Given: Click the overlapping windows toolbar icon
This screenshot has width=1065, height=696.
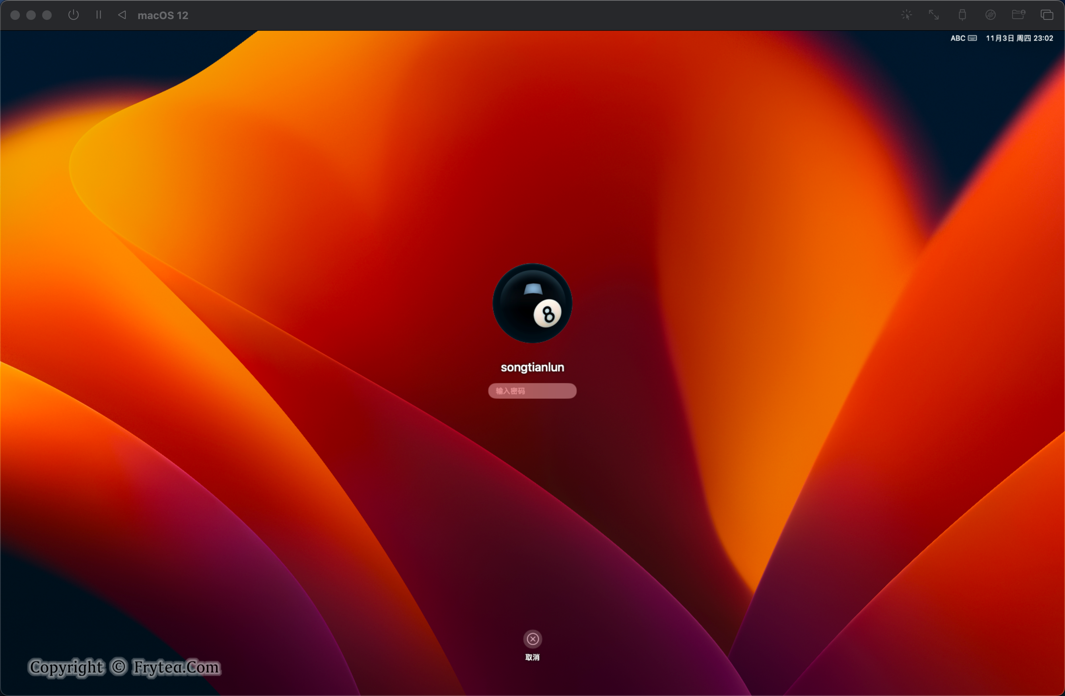Looking at the screenshot, I should tap(1047, 15).
